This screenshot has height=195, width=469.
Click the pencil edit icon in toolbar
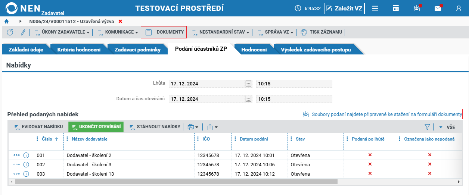tap(23, 32)
